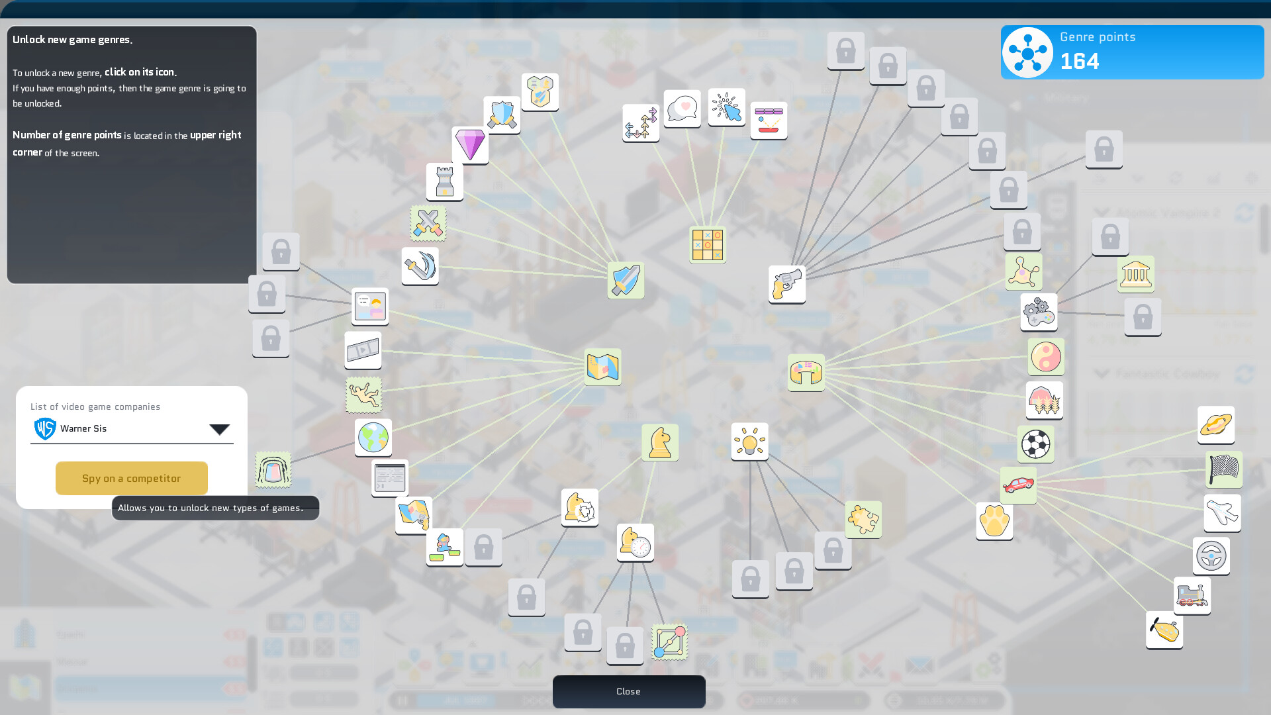The image size is (1271, 715).
Task: Expand the Warner Sis competitor list
Action: coord(220,428)
